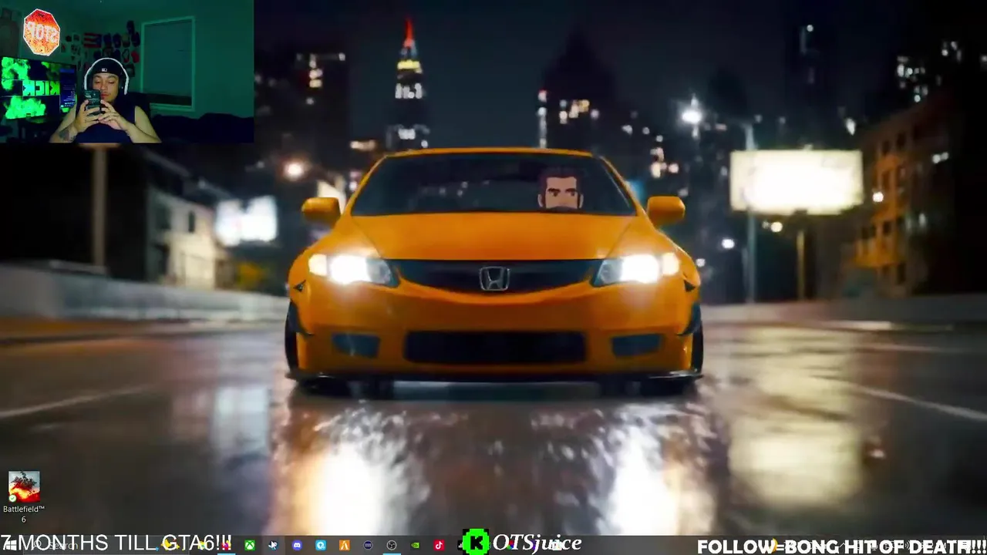Image resolution: width=987 pixels, height=555 pixels.
Task: Open the Xbox app in taskbar
Action: 250,545
